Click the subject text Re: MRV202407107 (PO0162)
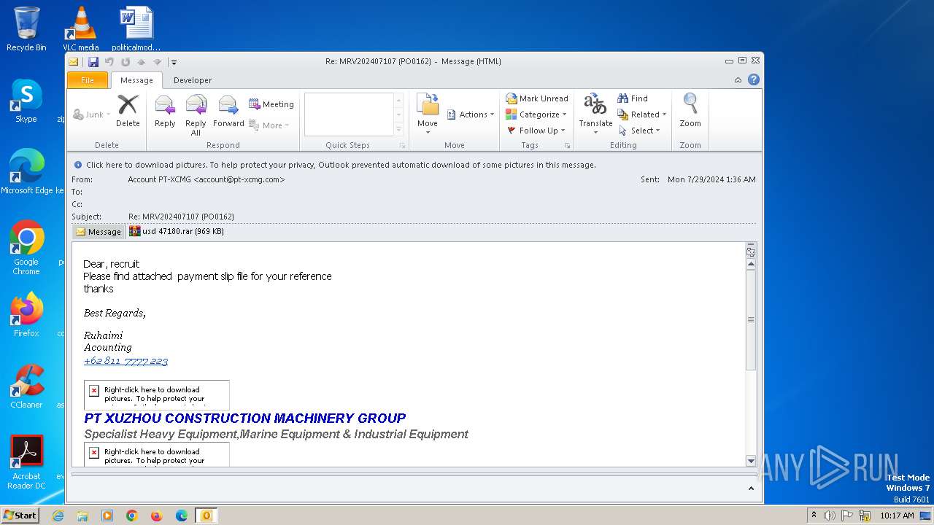Viewport: 934px width, 525px height. coord(182,217)
